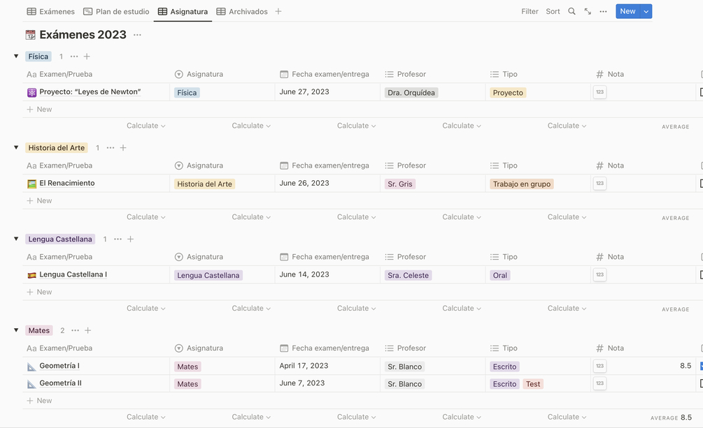
Task: Click Nota value 8.5 in Geometría I row
Action: [x=686, y=367]
